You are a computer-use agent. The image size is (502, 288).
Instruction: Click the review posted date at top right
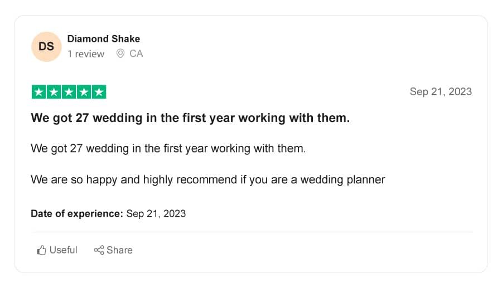pyautogui.click(x=441, y=92)
